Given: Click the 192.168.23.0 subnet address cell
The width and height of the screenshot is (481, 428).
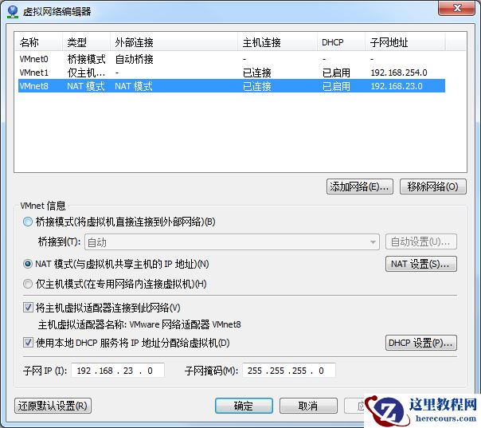Looking at the screenshot, I should pos(397,86).
